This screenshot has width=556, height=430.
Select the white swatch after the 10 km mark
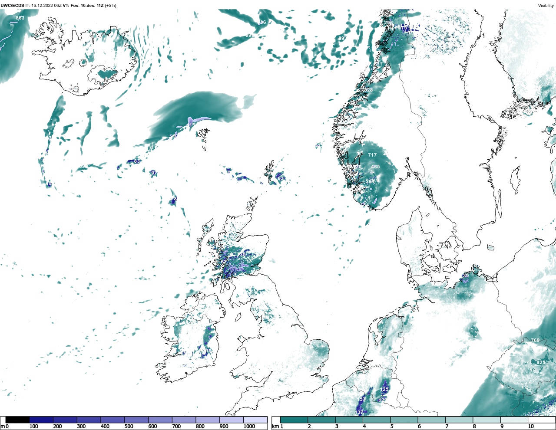click(541, 420)
